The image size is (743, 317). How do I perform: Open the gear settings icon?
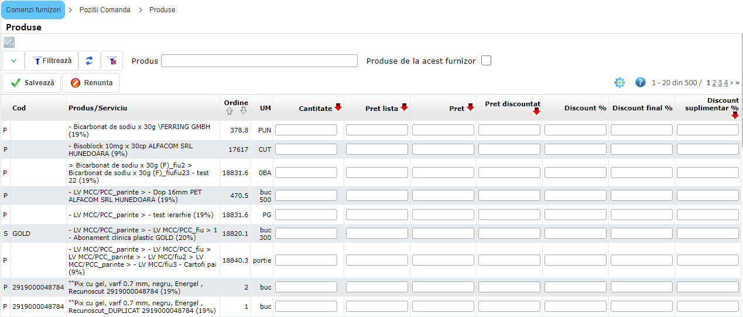619,83
